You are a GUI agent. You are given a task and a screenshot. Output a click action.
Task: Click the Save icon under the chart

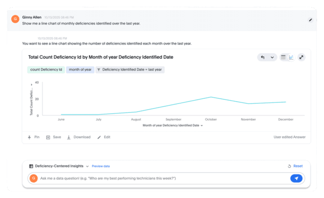pyautogui.click(x=48, y=137)
